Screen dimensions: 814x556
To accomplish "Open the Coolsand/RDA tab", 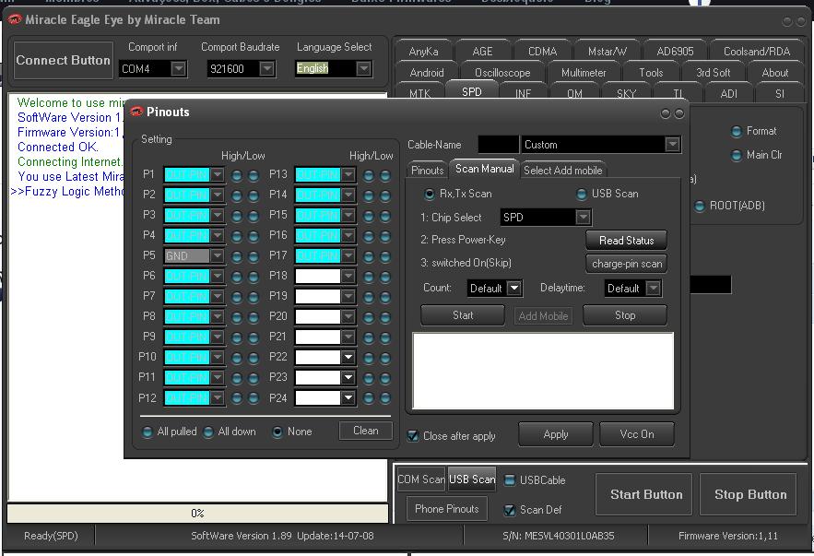I will [757, 52].
